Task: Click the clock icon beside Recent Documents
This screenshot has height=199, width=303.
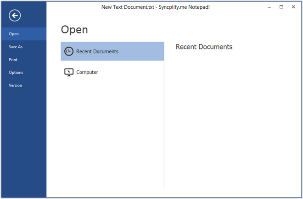Action: tap(69, 51)
